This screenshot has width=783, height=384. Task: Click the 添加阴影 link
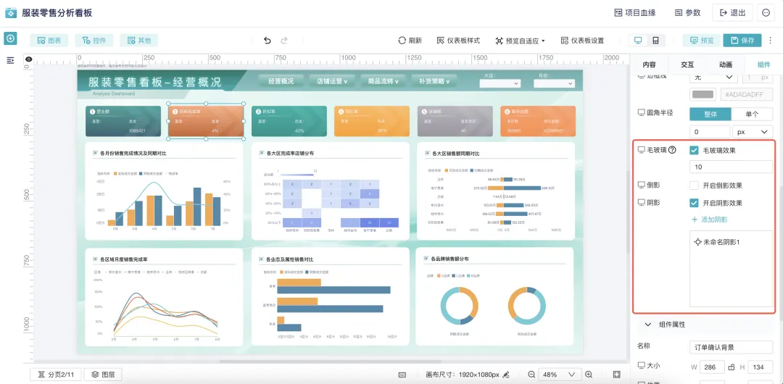[709, 220]
